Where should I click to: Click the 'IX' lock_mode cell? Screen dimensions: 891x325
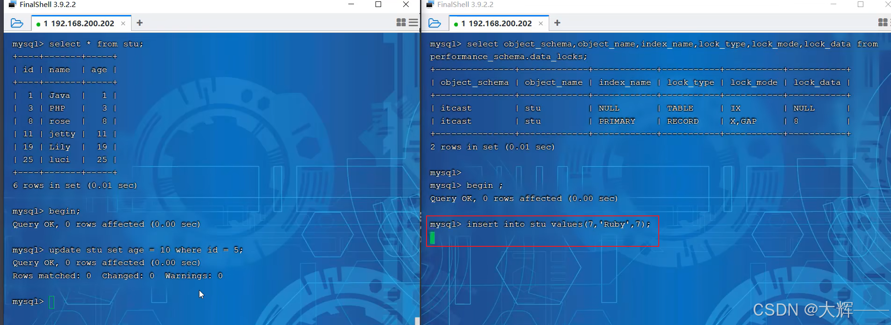point(736,108)
